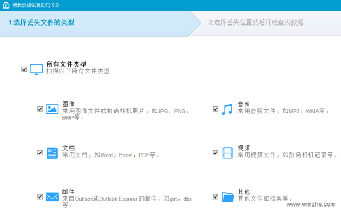341x214 pixels.
Task: Toggle the 音频 checkbox
Action: (x=215, y=109)
